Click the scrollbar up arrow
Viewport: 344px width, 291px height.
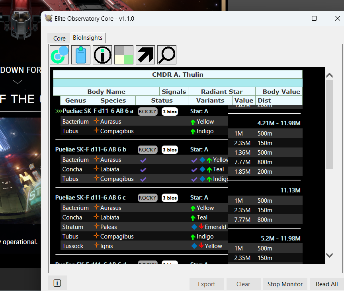[330, 76]
